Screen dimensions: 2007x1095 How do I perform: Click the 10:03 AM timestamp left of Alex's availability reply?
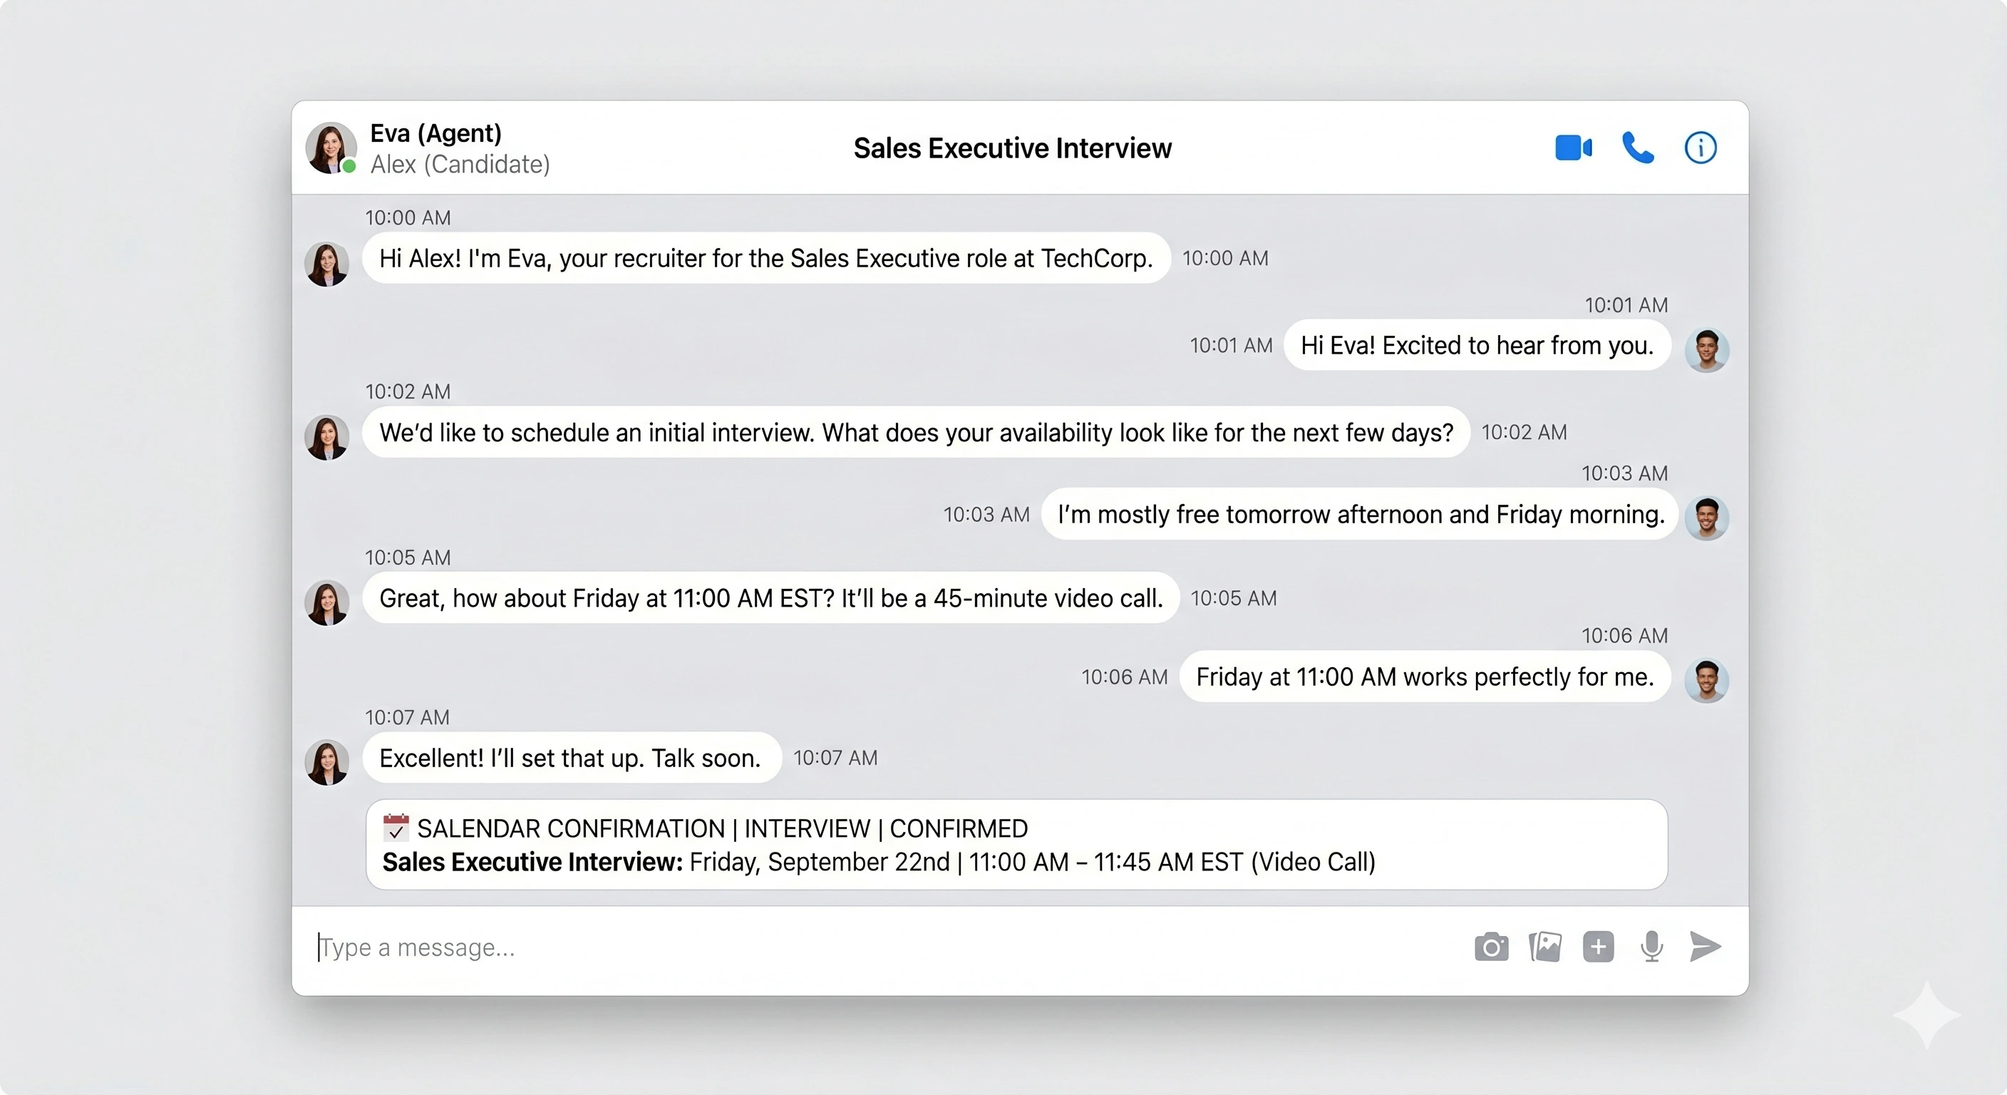pyautogui.click(x=986, y=515)
